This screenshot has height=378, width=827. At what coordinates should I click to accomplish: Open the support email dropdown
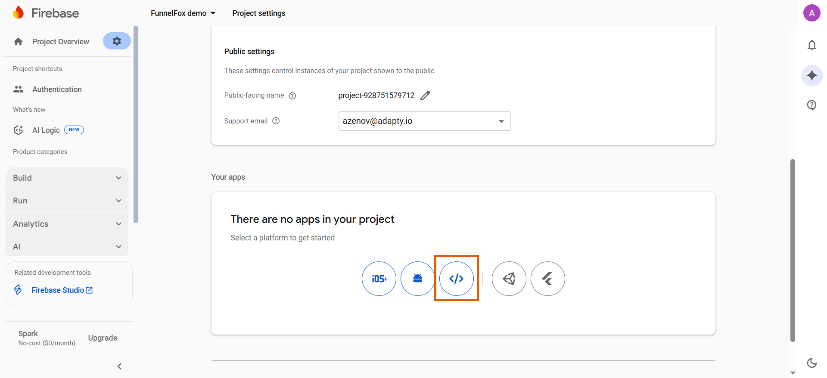(x=424, y=121)
